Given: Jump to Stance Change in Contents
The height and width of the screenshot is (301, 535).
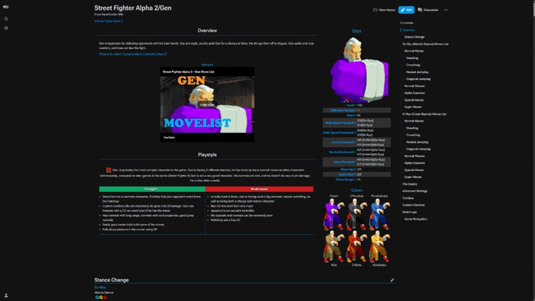Looking at the screenshot, I should [414, 37].
